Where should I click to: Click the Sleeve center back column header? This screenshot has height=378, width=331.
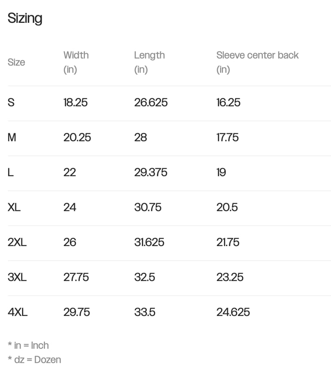click(x=257, y=62)
